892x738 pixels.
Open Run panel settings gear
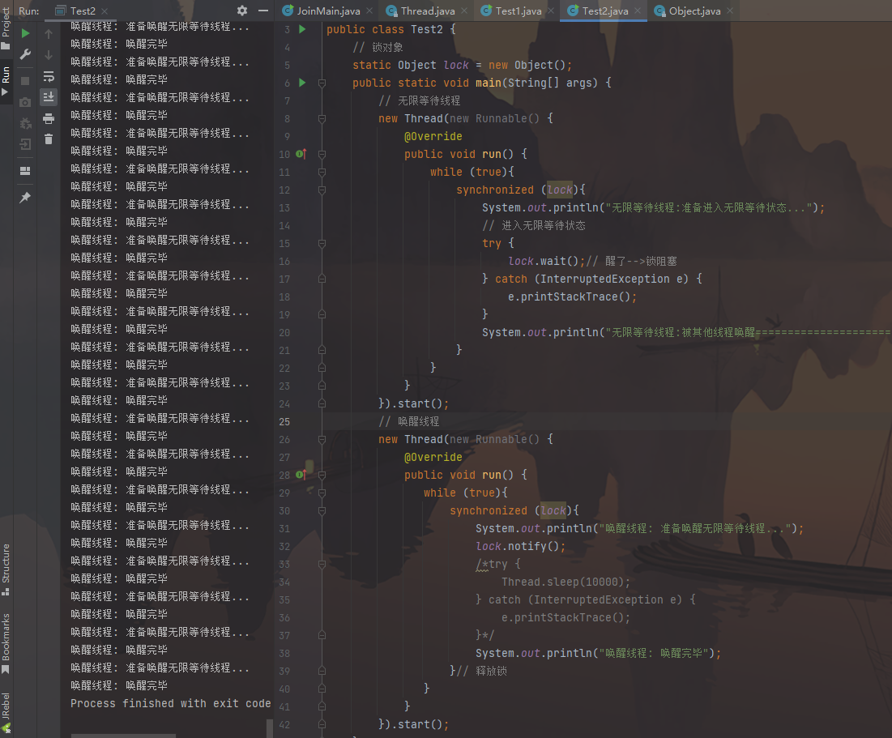coord(241,11)
